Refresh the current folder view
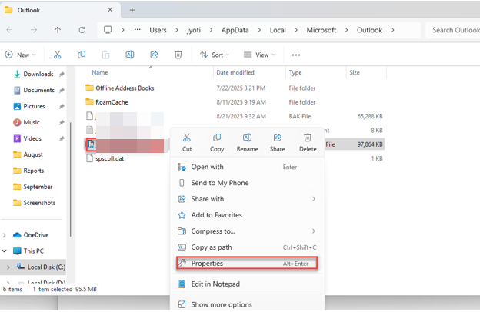 [x=82, y=30]
